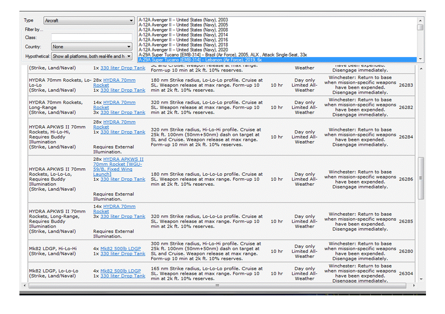Open 3x 330 liter Drop Tank link in loadout 26285
Viewport: 445px width, 314px height.
coord(123,217)
